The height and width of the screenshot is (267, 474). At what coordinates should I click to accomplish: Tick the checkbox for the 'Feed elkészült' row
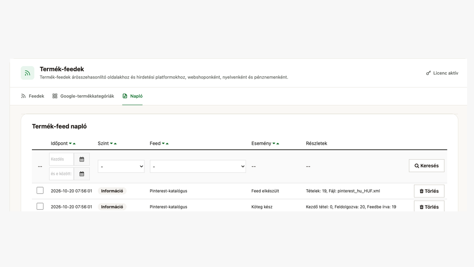pos(40,190)
